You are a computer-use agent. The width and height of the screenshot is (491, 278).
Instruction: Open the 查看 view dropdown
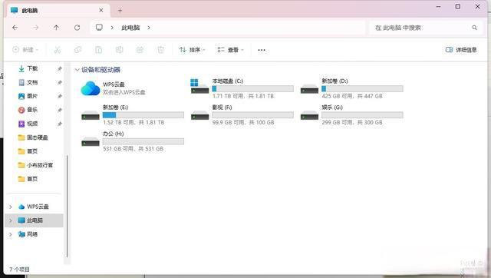click(x=230, y=49)
